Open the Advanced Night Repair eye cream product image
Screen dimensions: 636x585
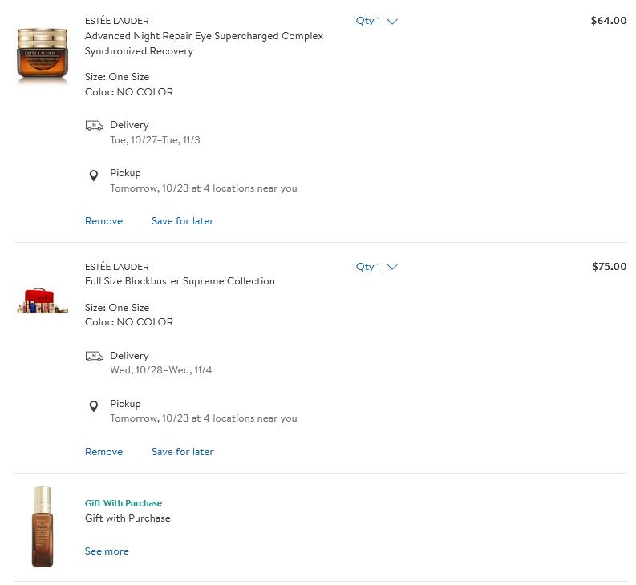[43, 54]
